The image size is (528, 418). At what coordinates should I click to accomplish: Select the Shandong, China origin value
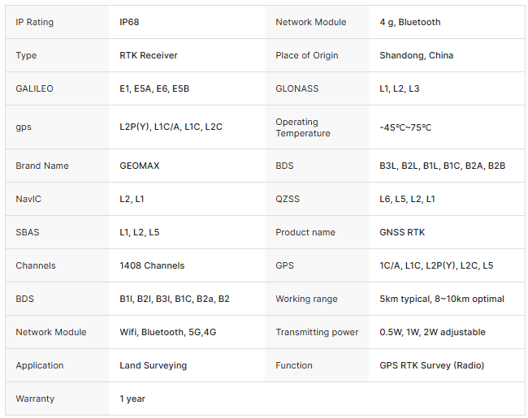(x=416, y=55)
